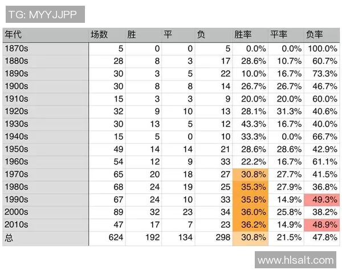Select the 场数 column header
The width and height of the screenshot is (342, 274).
tap(99, 34)
